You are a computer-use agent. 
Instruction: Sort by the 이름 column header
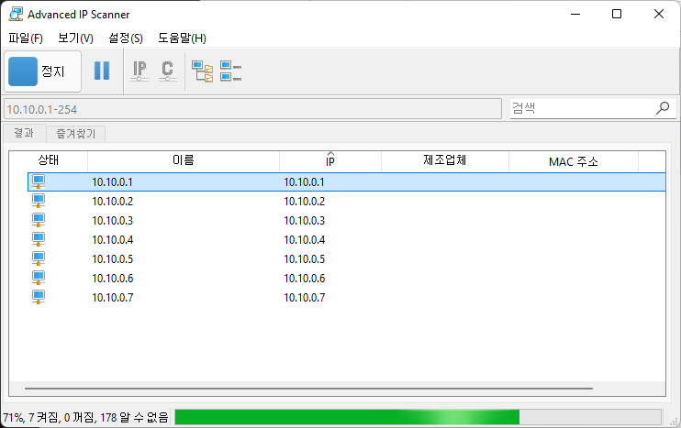pos(184,161)
